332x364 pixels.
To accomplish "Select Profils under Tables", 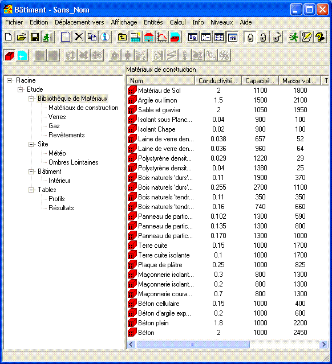I will (x=56, y=199).
